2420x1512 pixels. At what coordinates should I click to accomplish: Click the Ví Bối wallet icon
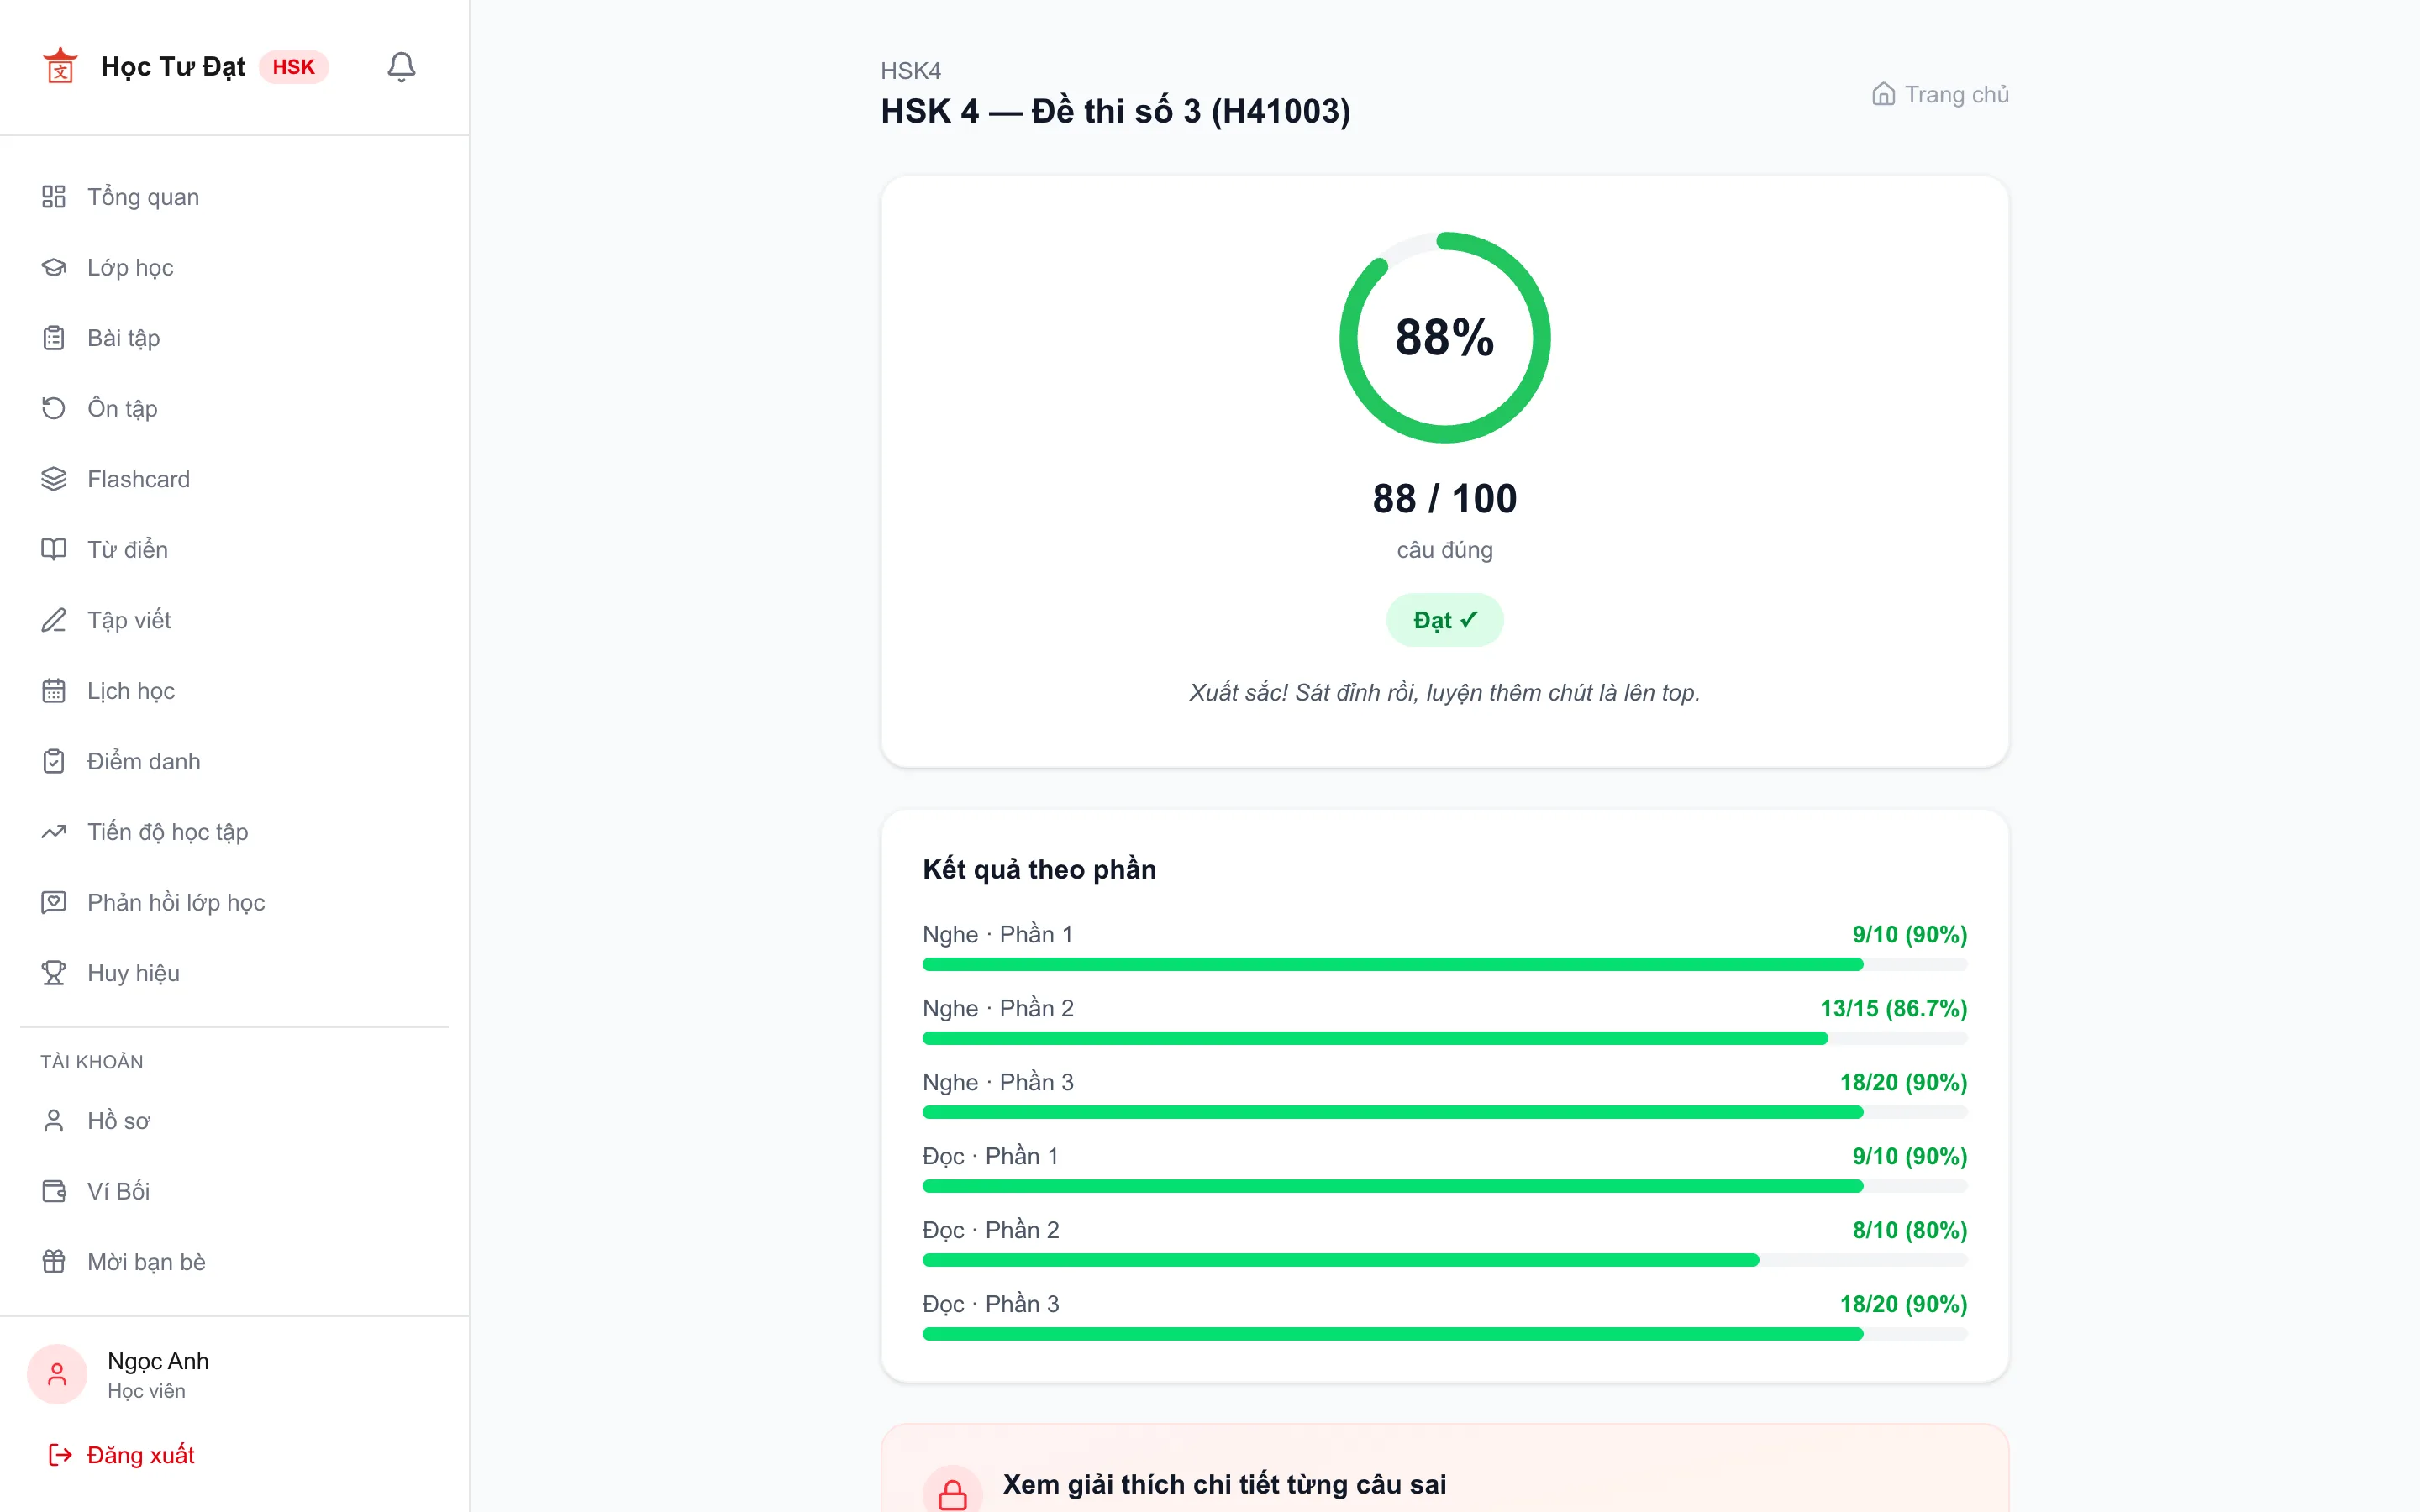click(x=54, y=1191)
